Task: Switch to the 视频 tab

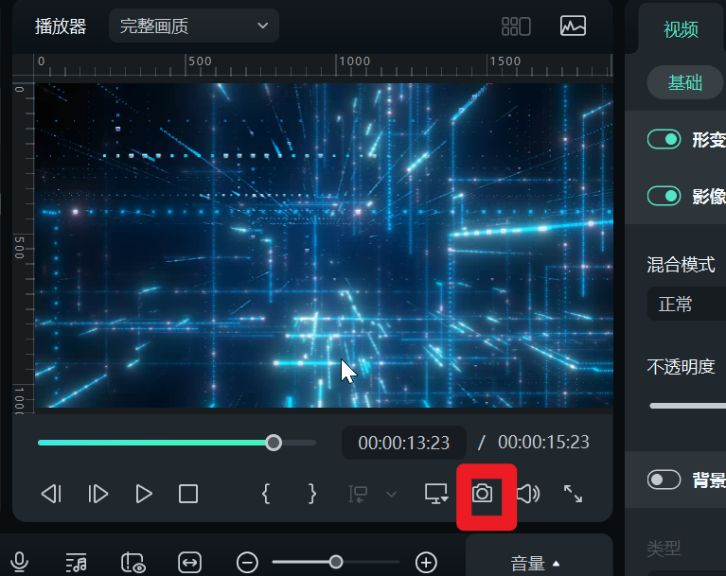Action: click(x=681, y=29)
